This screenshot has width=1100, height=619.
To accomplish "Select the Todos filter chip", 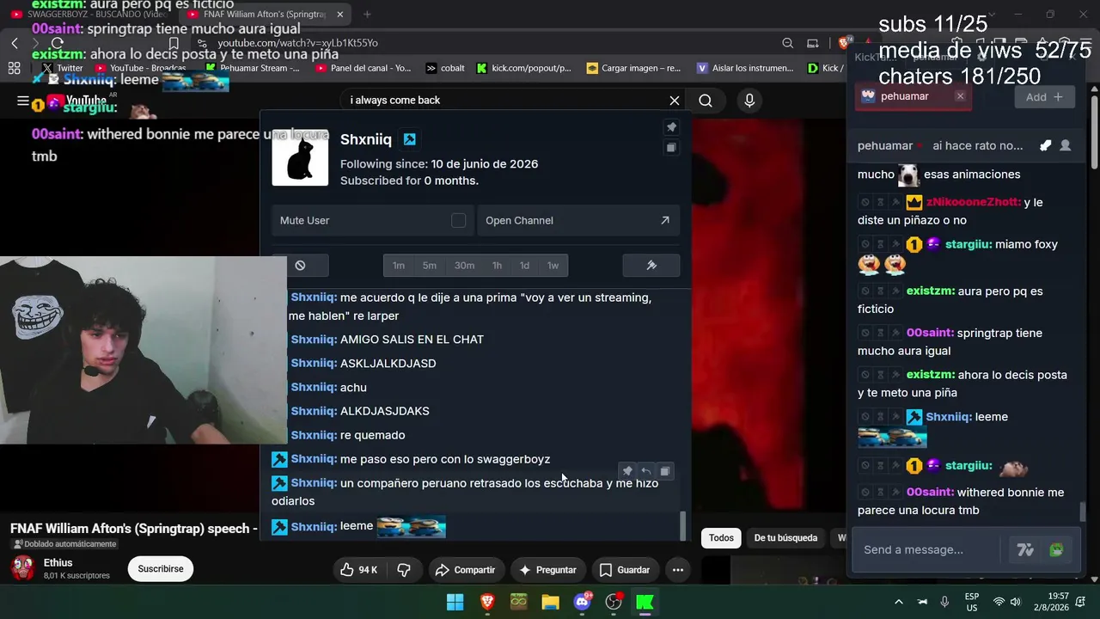I will (721, 538).
